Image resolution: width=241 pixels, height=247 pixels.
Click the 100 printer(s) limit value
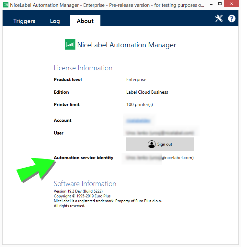click(139, 105)
